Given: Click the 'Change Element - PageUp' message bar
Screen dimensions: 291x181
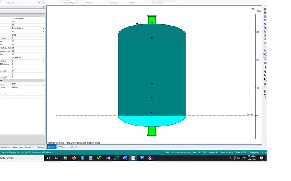Looking at the screenshot, I should coord(154,143).
